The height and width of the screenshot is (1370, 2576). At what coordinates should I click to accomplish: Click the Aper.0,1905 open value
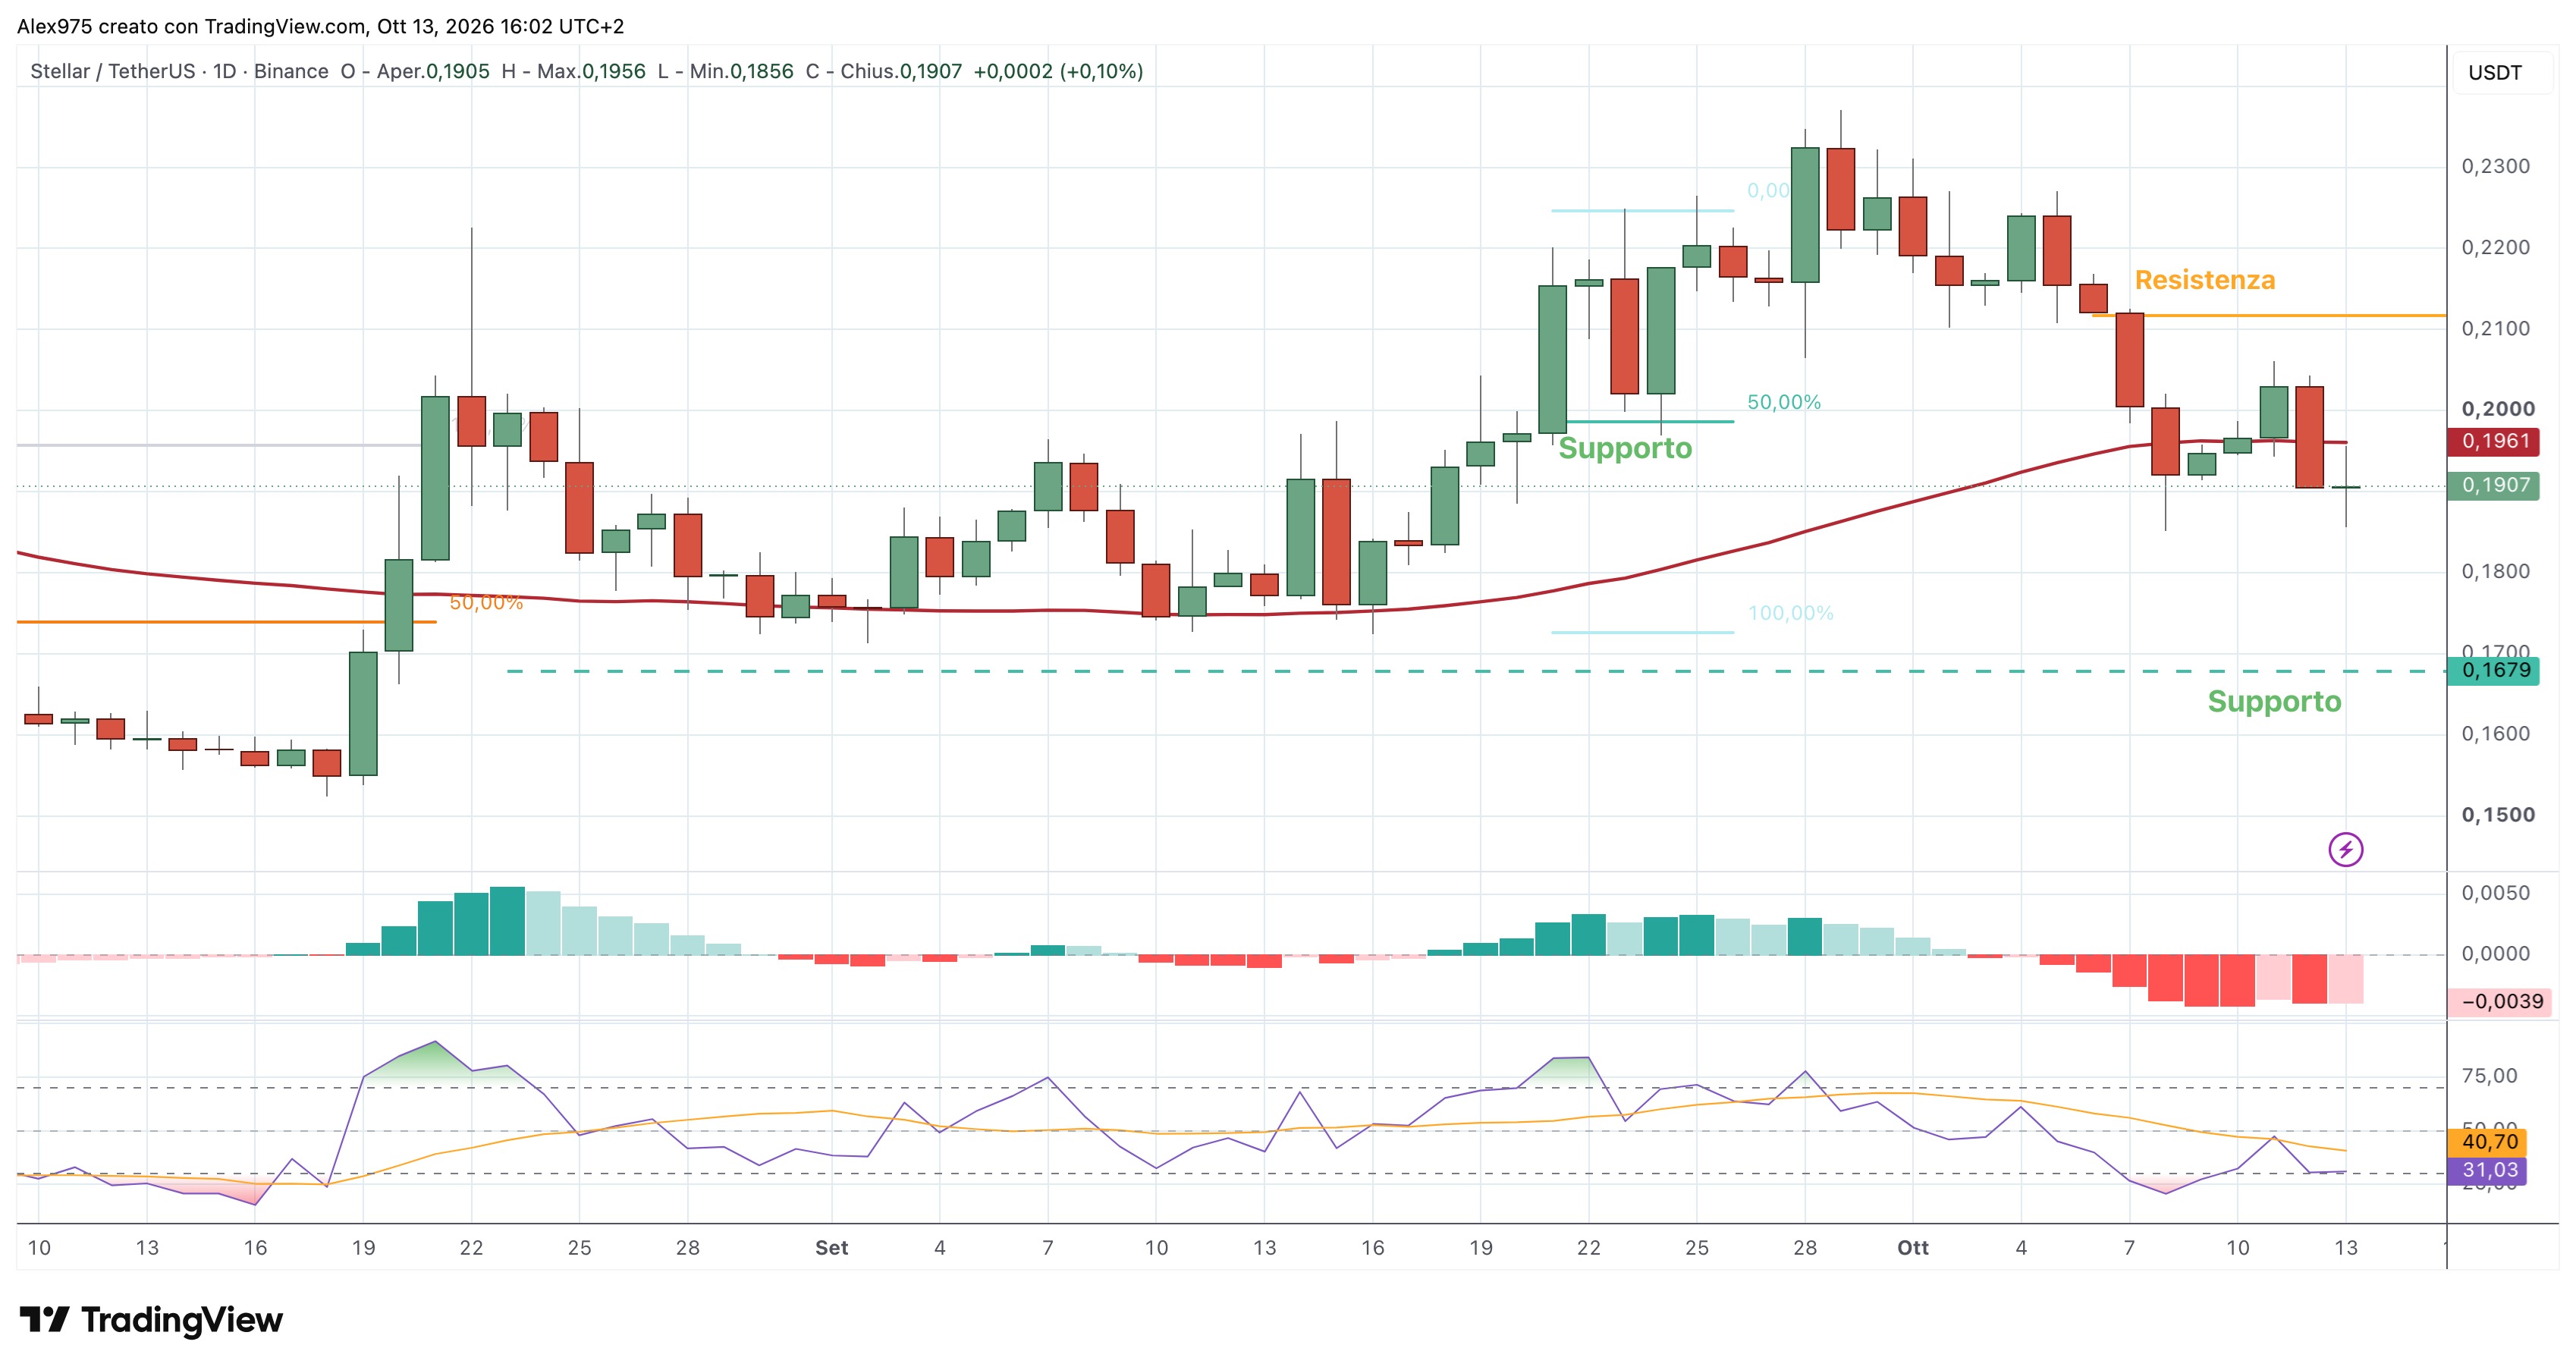[433, 71]
